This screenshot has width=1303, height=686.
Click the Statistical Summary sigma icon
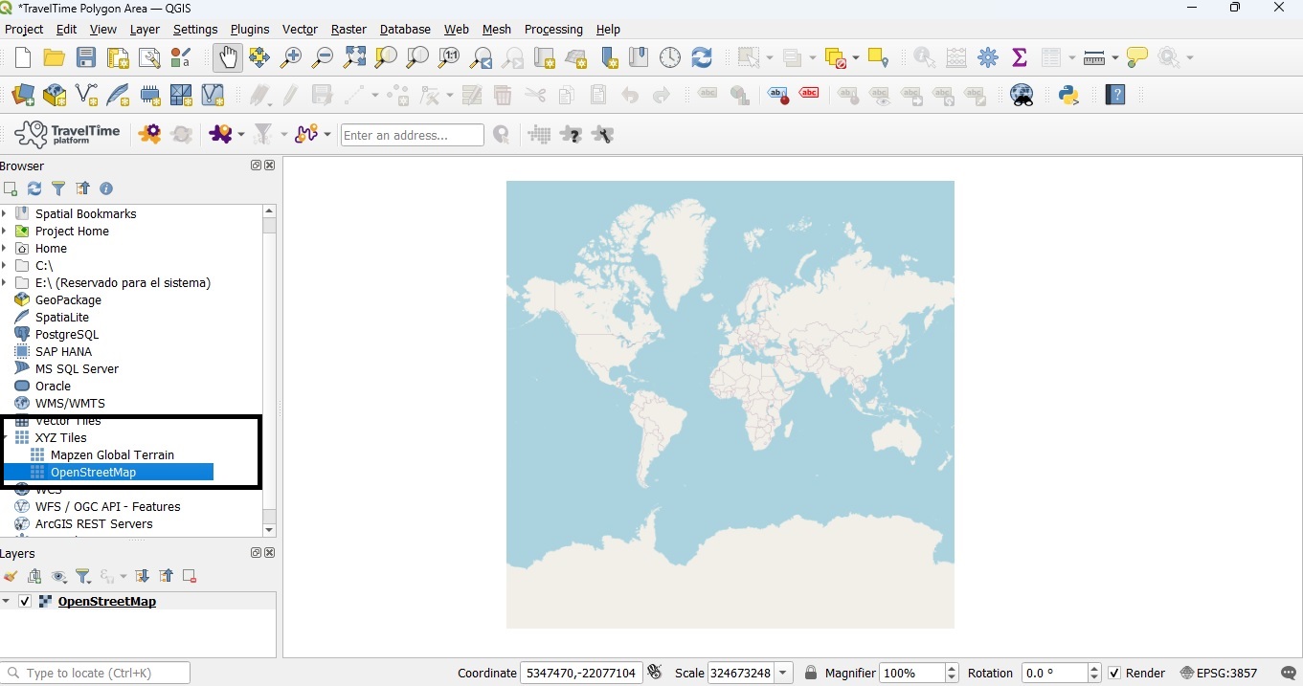[x=1020, y=58]
